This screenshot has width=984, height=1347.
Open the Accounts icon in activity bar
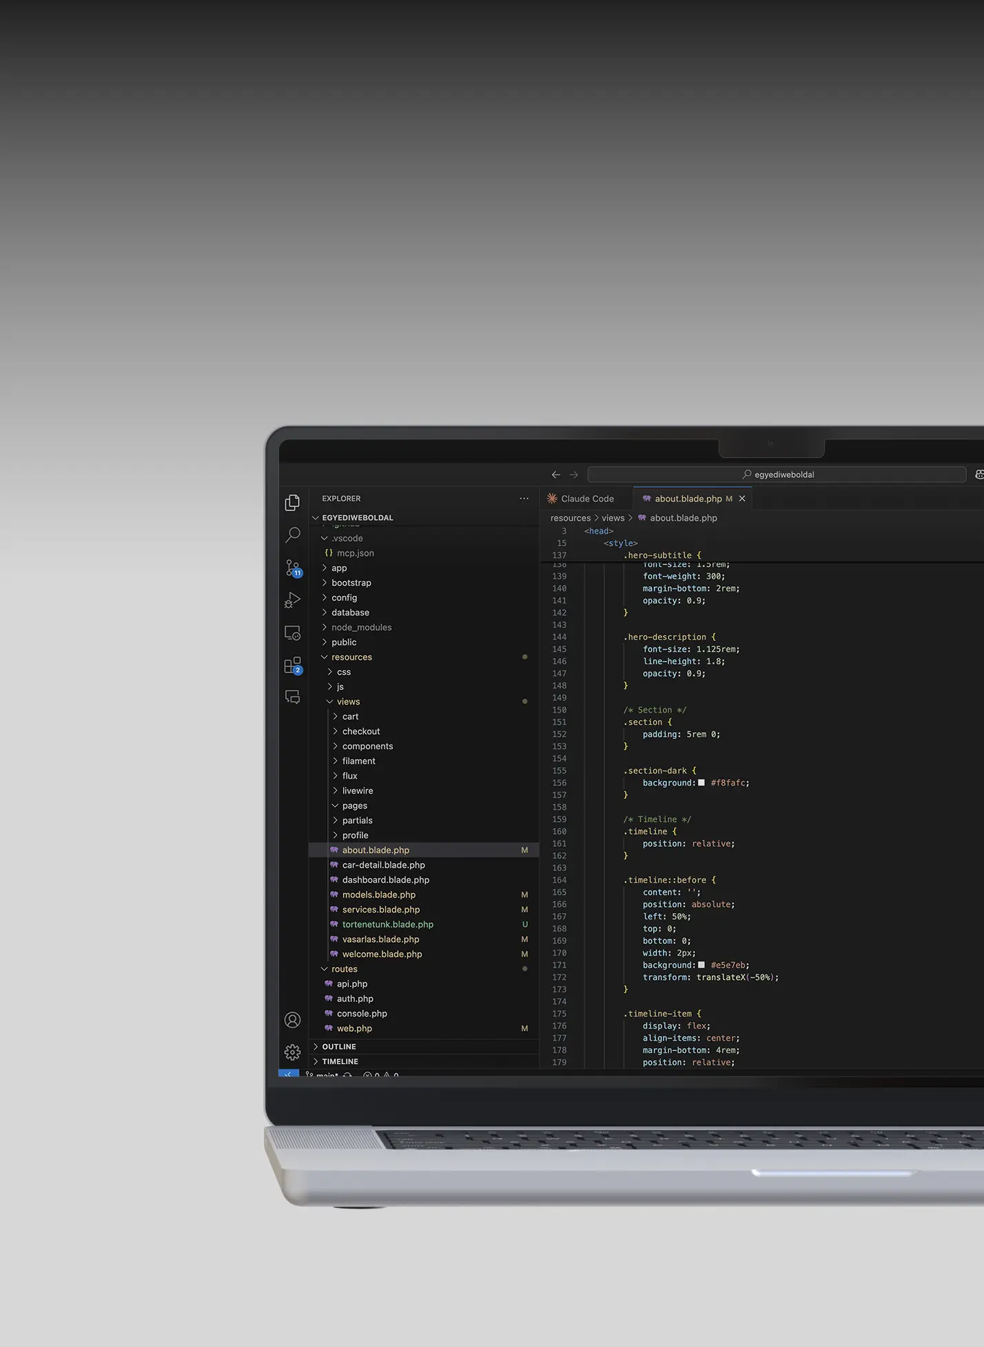[292, 1020]
